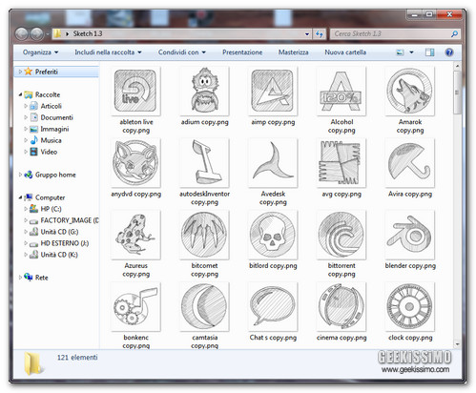The height and width of the screenshot is (393, 476).
Task: Select the anydvd copy.png fox icon
Action: tap(135, 163)
